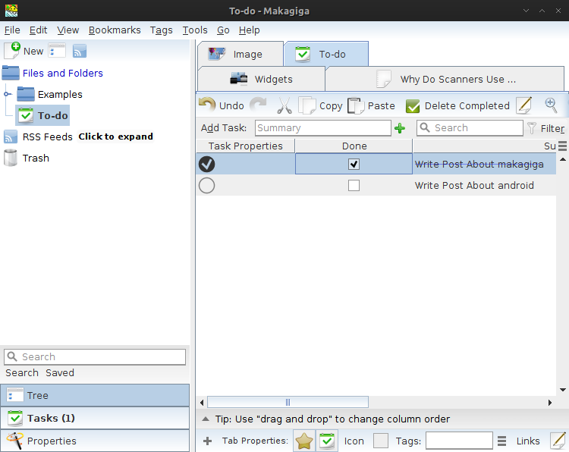This screenshot has height=452, width=569.
Task: Click Delete Completed tasks button
Action: tap(457, 105)
